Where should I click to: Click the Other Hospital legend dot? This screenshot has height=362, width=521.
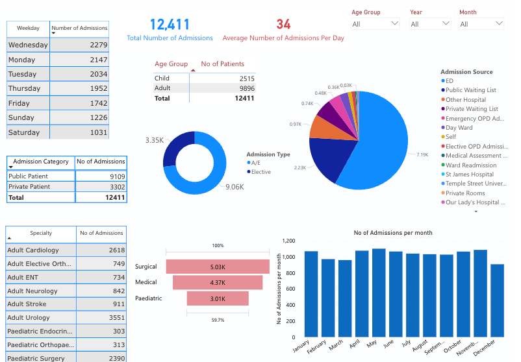[x=443, y=100]
